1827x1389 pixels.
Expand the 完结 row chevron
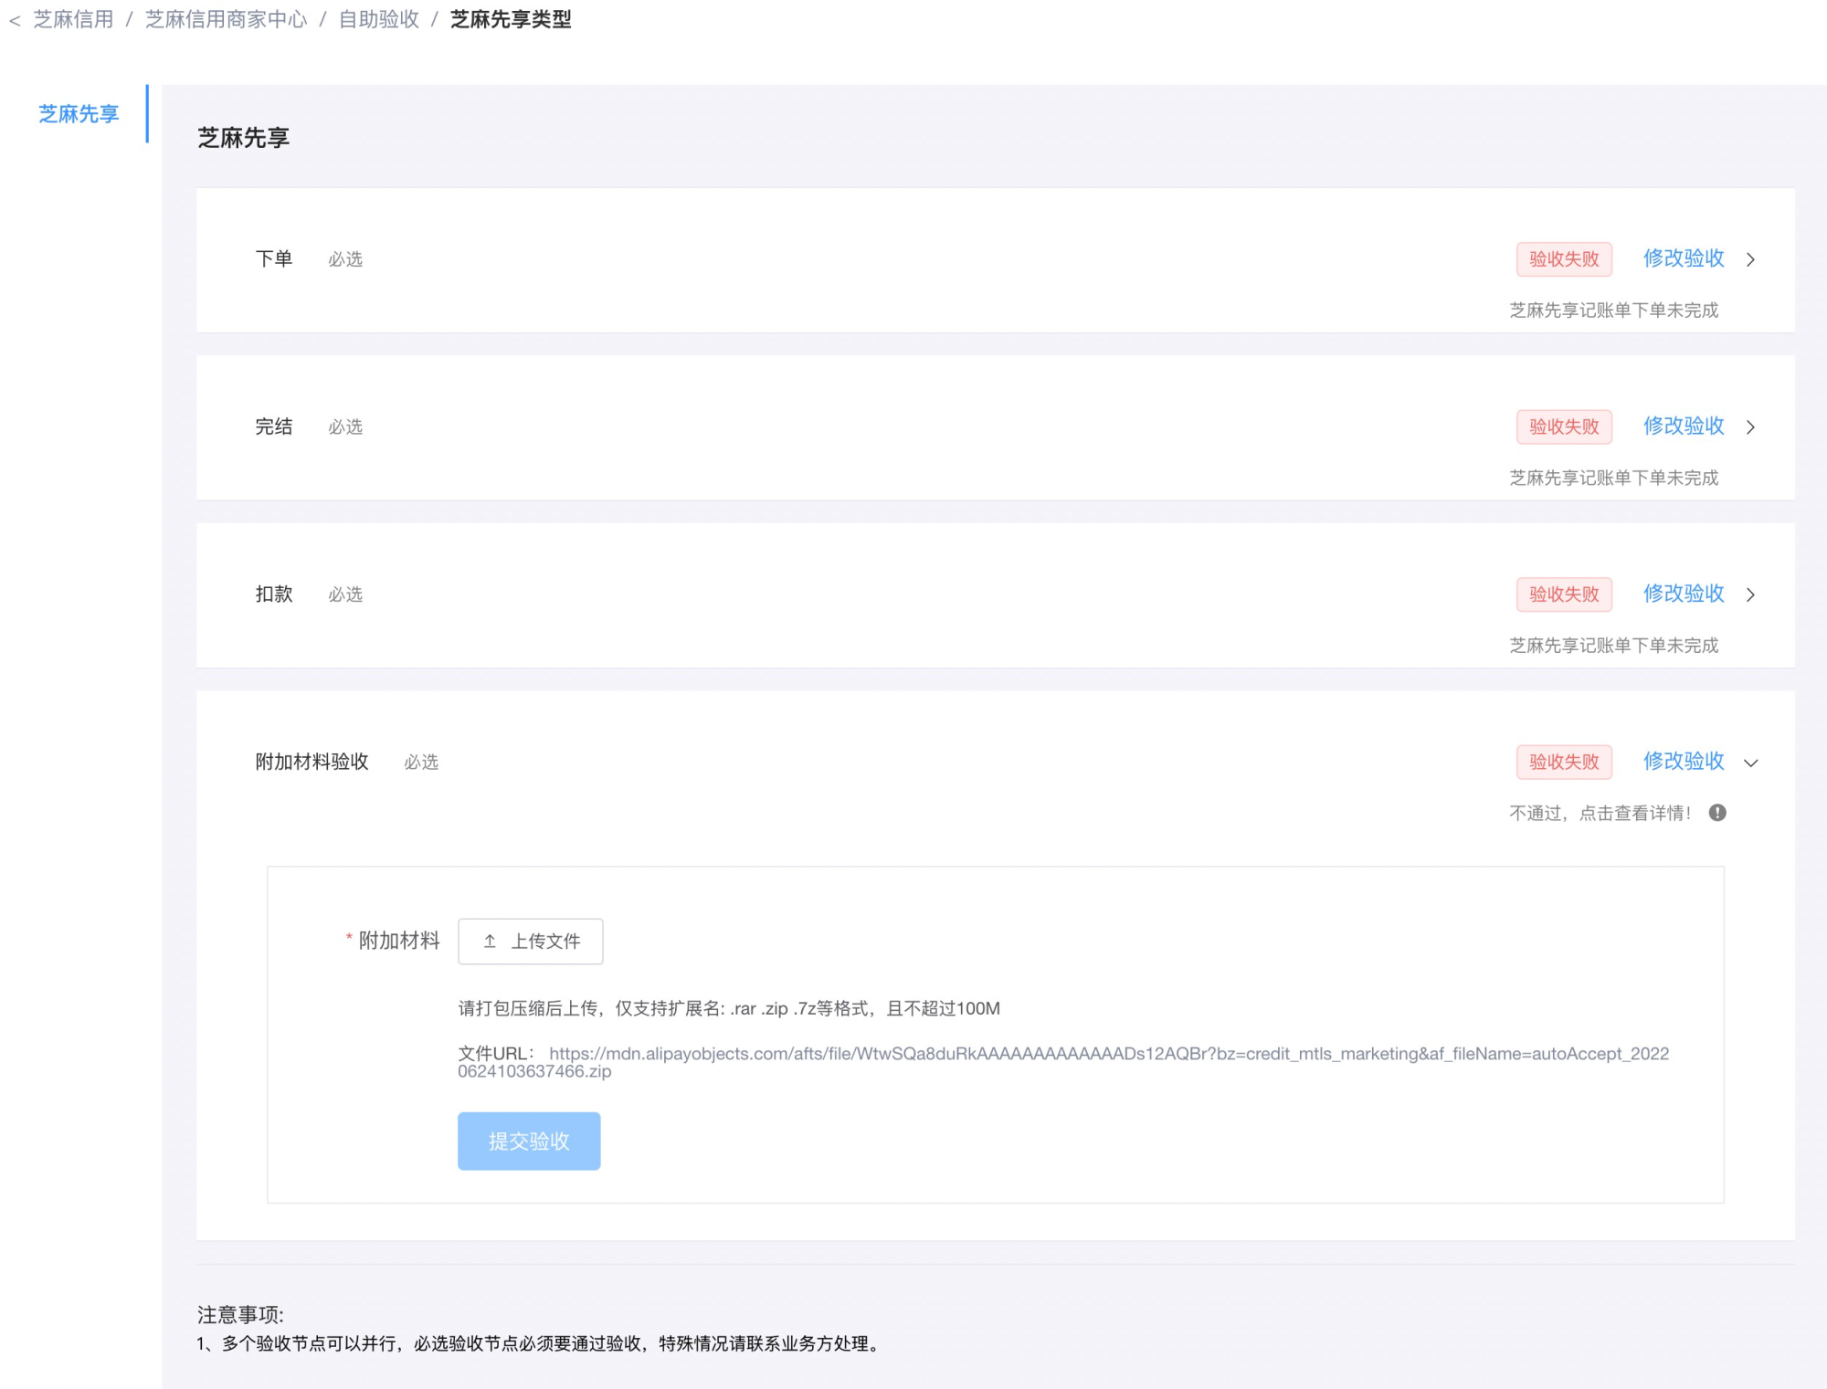coord(1750,426)
